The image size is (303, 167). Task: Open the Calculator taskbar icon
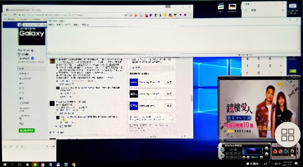[x=43, y=164]
